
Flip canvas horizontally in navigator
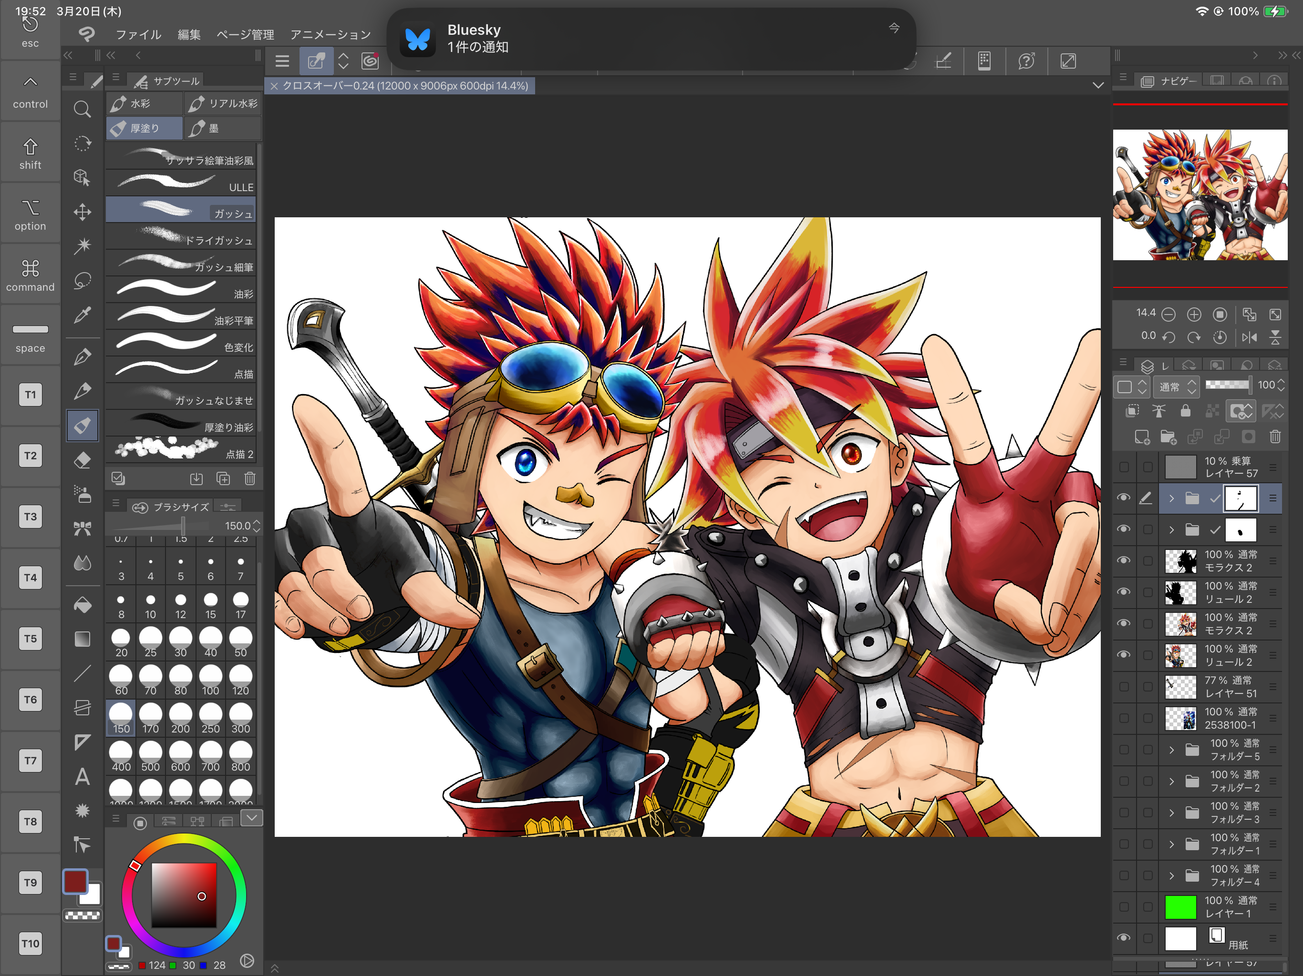tap(1250, 337)
